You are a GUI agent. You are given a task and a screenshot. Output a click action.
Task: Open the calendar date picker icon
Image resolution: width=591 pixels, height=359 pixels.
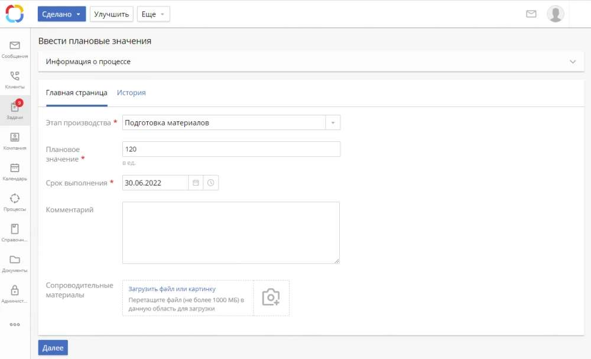tap(196, 183)
